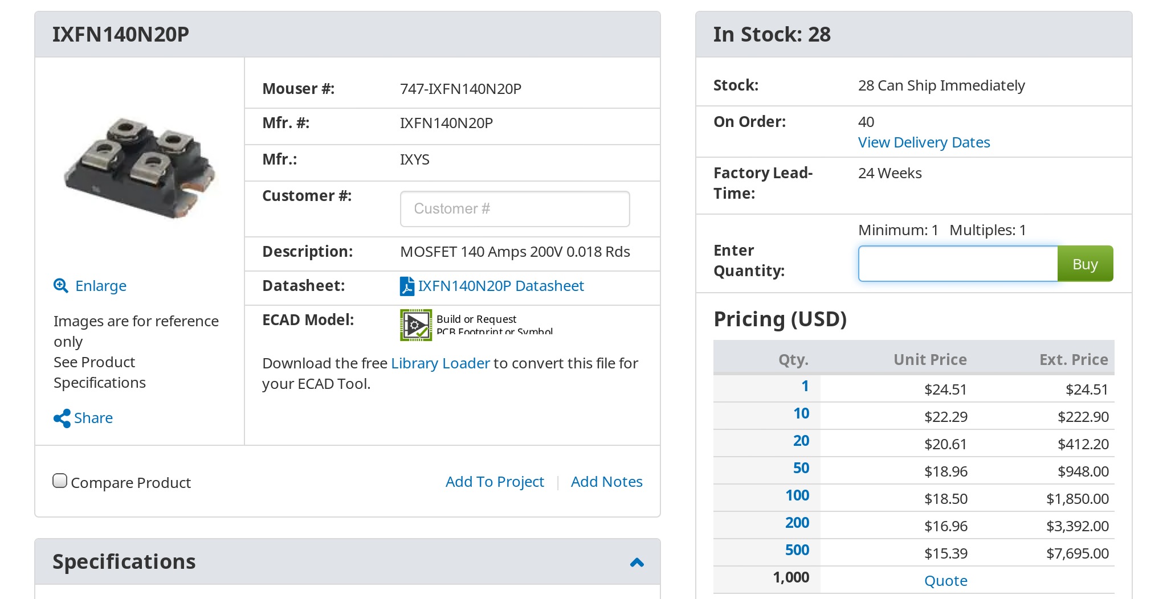
Task: Open the IXFN140N20P Datasheet link
Action: point(501,286)
